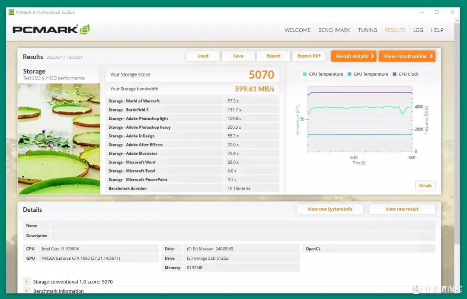
Task: Open View raw SystemInfo
Action: coord(329,209)
